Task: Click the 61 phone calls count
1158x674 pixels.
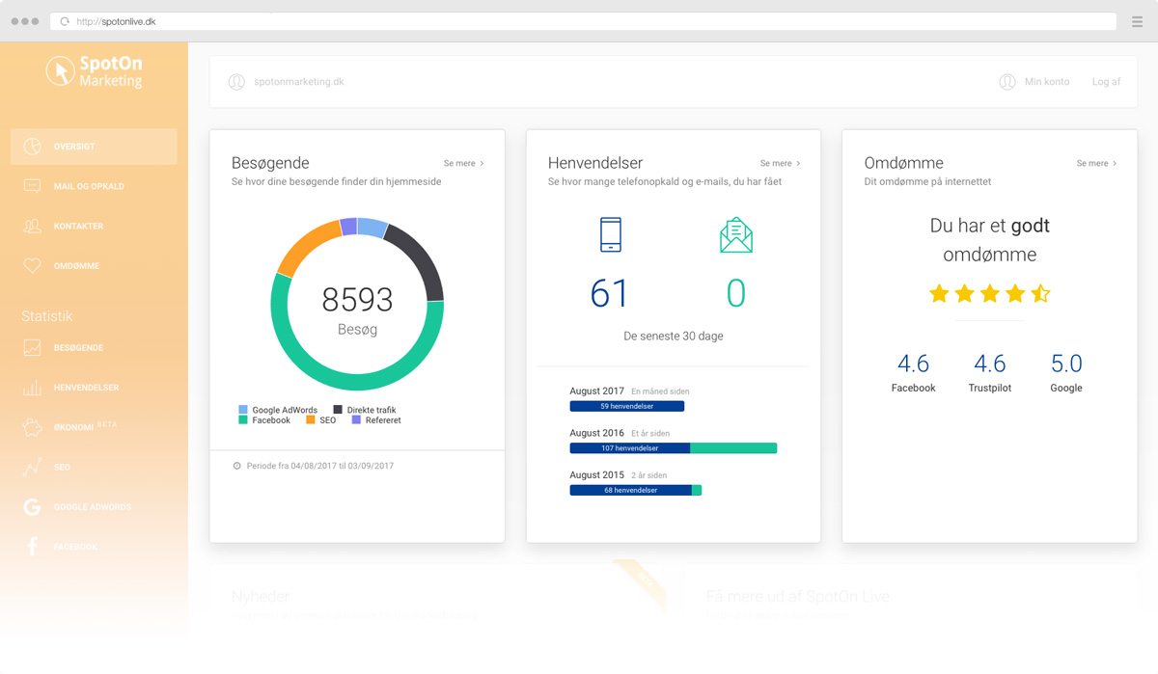Action: click(x=610, y=294)
